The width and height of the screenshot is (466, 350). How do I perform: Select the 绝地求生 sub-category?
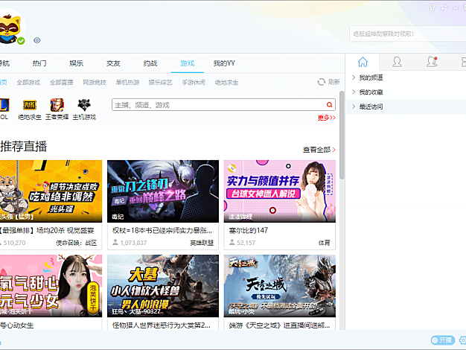[x=226, y=83]
